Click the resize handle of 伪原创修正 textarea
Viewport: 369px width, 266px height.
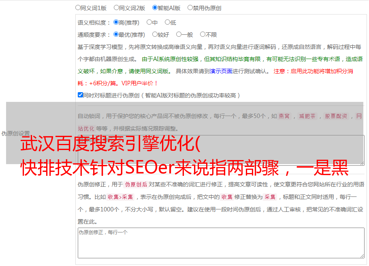(x=362, y=256)
